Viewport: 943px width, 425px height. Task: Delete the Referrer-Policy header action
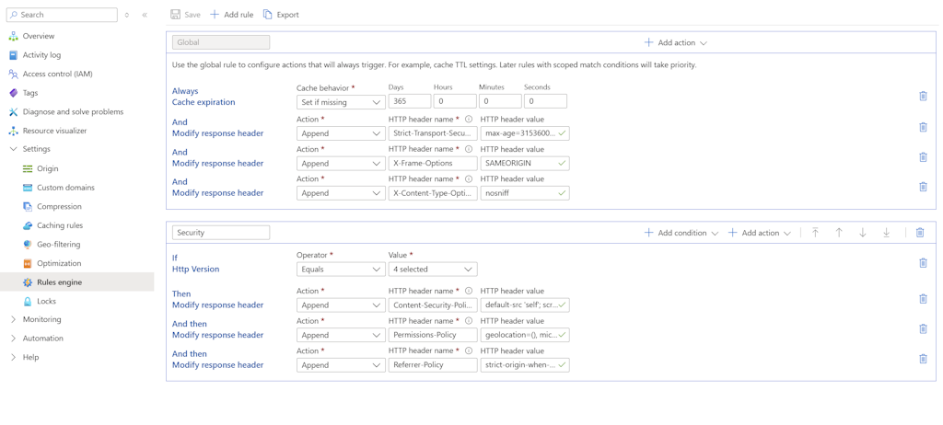point(923,359)
